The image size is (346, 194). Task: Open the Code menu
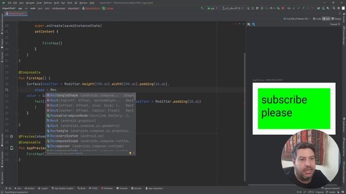[39, 3]
